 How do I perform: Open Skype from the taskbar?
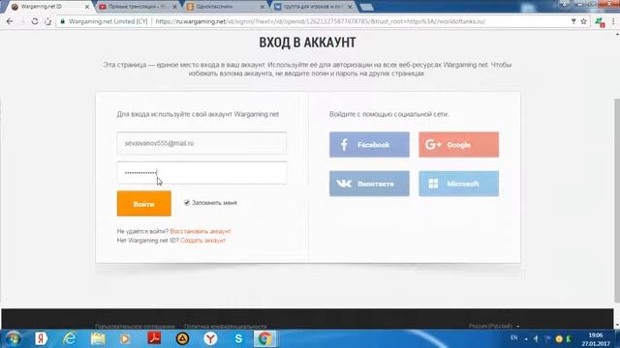click(238, 338)
